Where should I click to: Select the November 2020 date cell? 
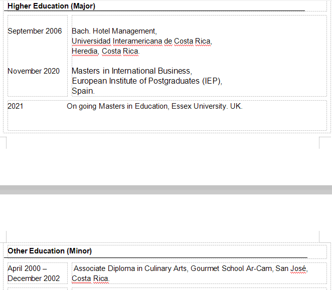33,71
